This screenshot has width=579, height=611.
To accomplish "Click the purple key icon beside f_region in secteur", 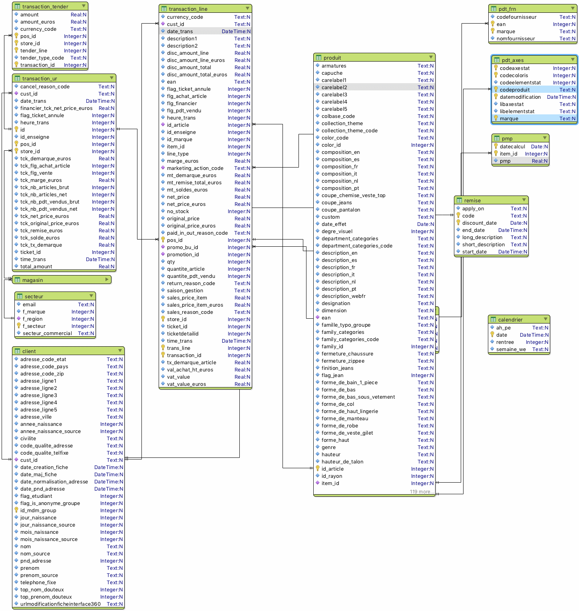I will tap(18, 319).
